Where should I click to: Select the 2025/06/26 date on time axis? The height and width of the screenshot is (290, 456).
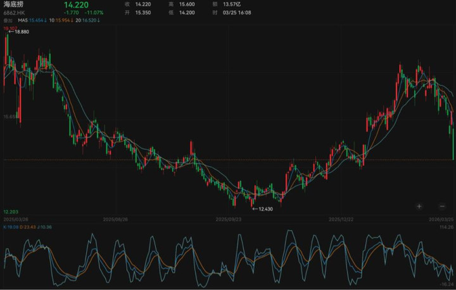point(115,219)
